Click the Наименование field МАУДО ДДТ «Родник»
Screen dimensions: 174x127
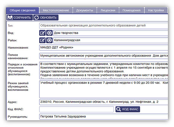coord(103,48)
